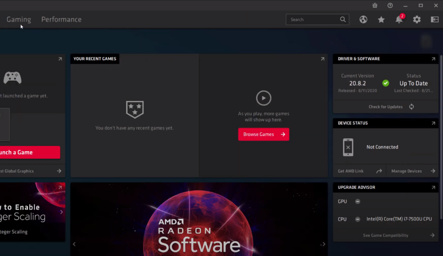Open the help question mark icon

(390, 5)
